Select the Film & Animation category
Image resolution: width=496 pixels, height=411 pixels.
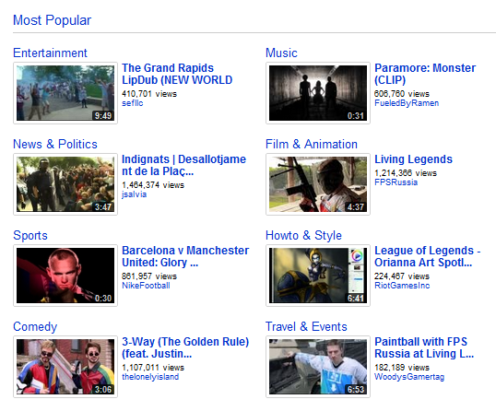(x=312, y=144)
